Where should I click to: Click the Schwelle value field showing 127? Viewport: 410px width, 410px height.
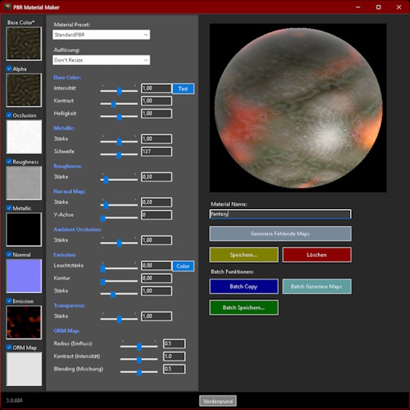[x=156, y=151]
